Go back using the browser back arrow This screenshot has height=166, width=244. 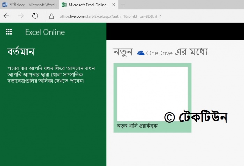click(x=7, y=16)
